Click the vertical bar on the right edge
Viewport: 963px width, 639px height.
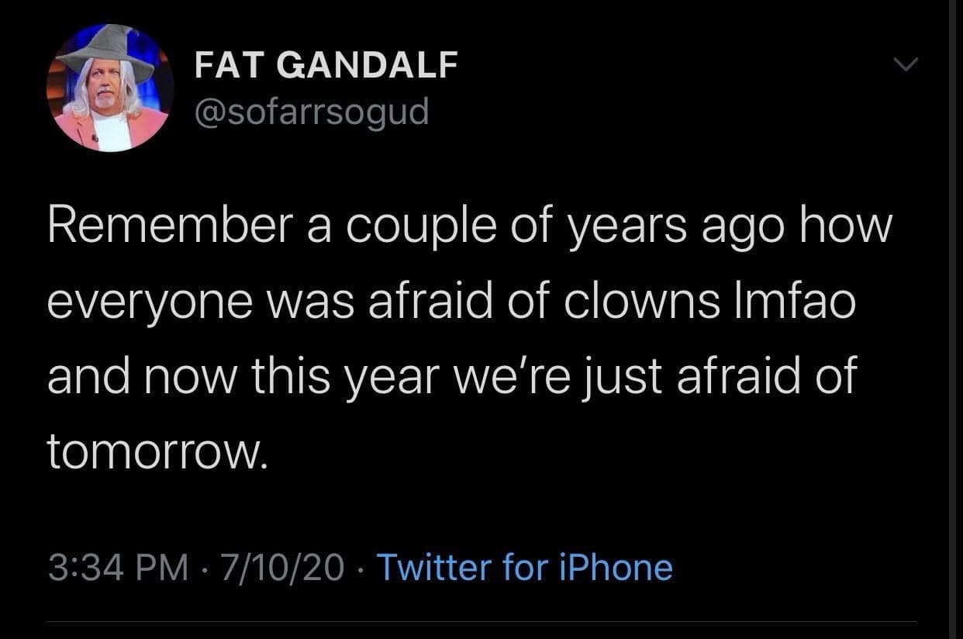tap(951, 319)
